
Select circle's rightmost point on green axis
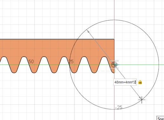point(159,65)
